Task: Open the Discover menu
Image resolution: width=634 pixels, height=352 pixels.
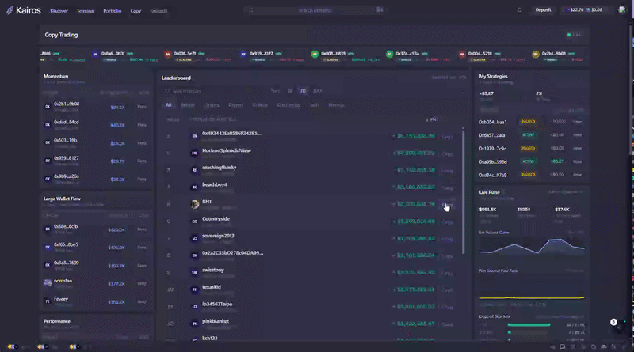Action: (59, 11)
